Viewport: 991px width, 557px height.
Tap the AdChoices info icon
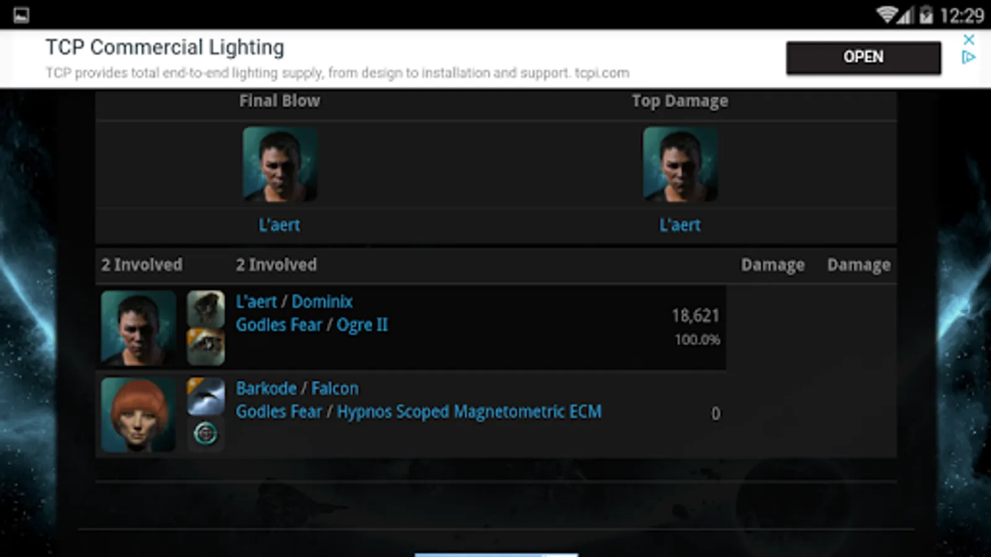coord(969,58)
